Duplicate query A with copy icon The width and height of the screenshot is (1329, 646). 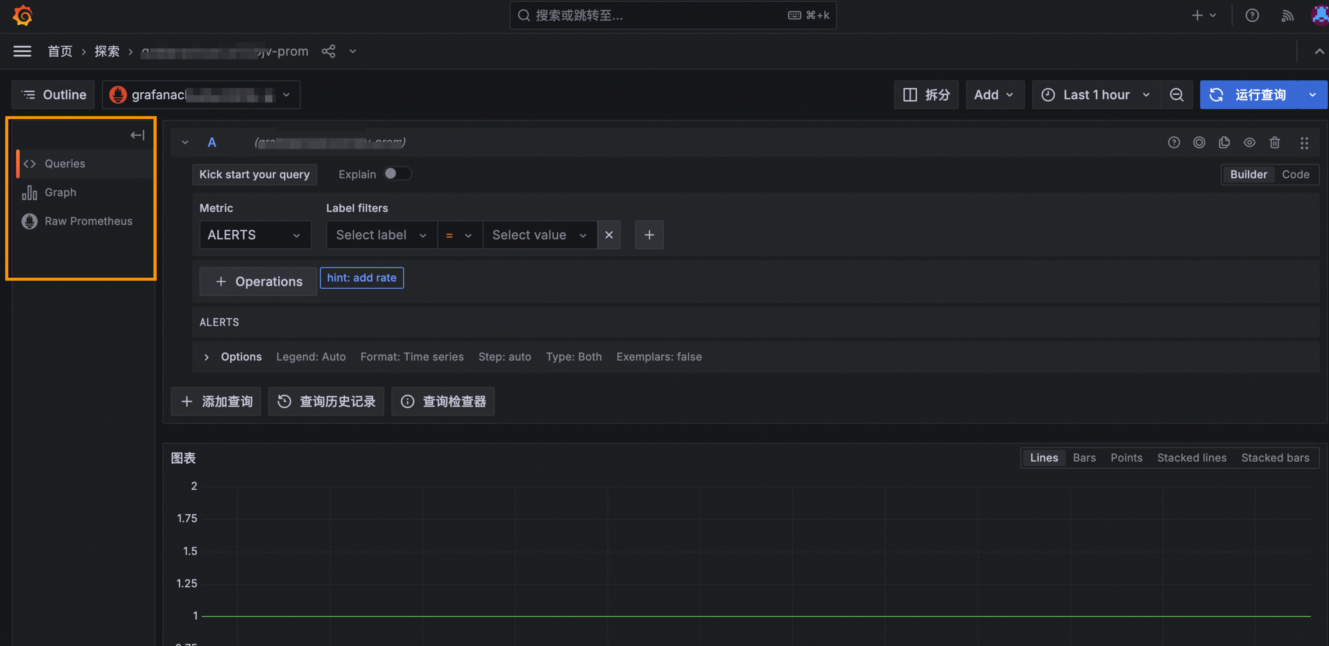(x=1224, y=142)
